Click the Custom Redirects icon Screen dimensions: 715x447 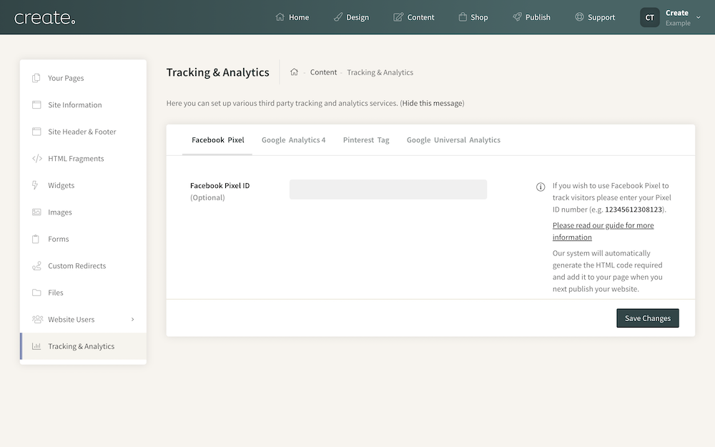point(36,265)
